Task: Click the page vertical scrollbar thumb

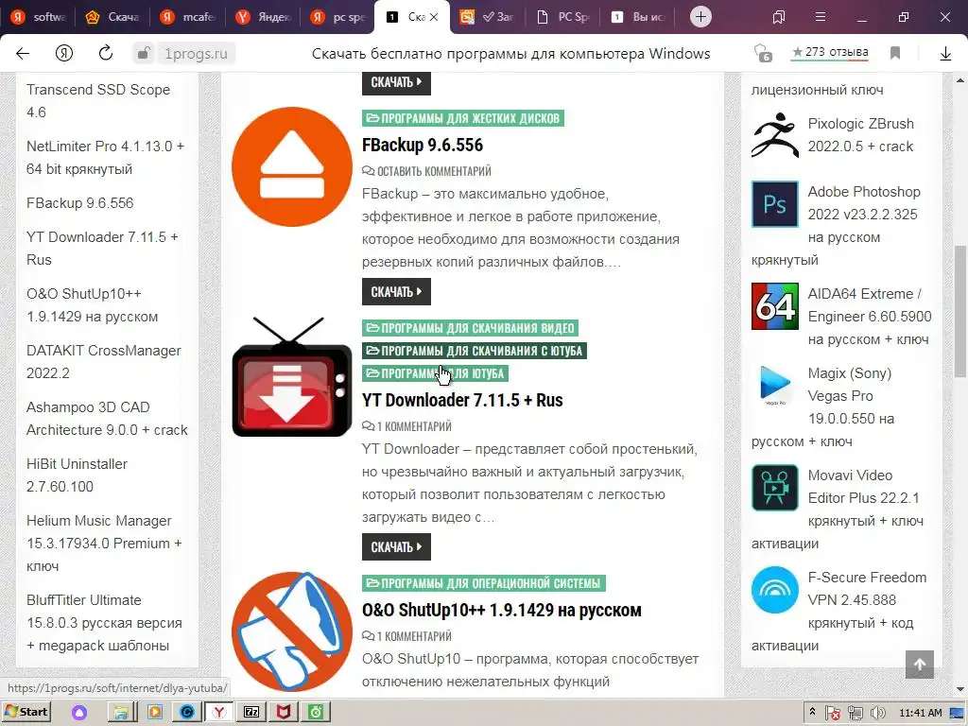Action: pyautogui.click(x=960, y=310)
